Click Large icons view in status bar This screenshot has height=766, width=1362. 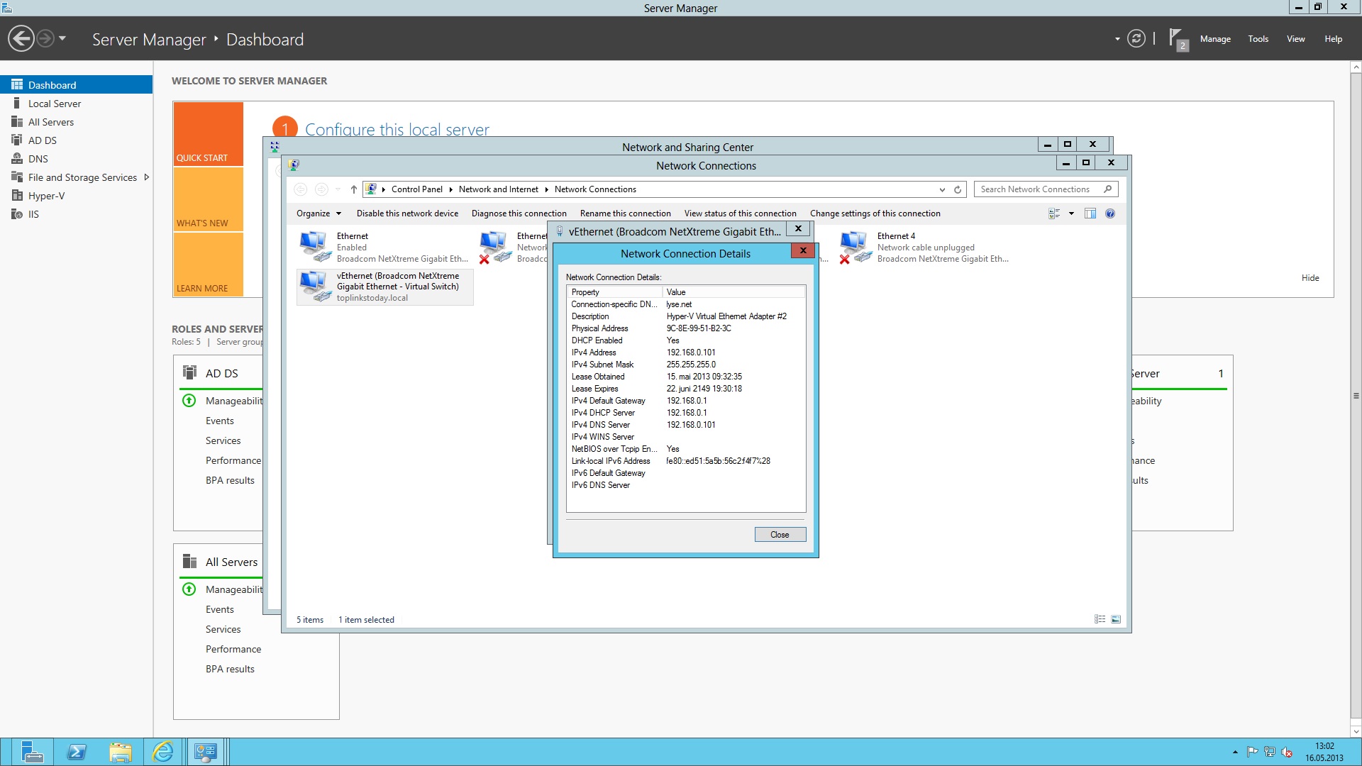point(1116,619)
